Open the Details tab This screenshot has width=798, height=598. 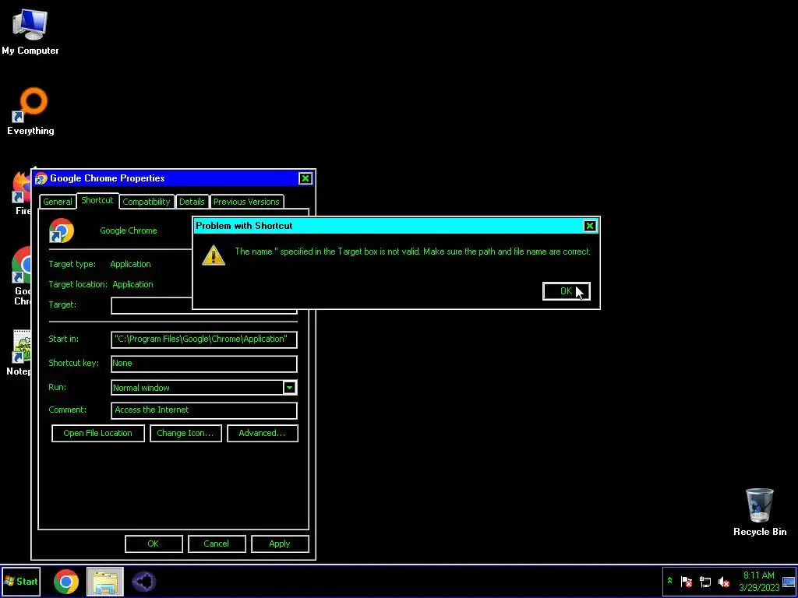(x=192, y=202)
